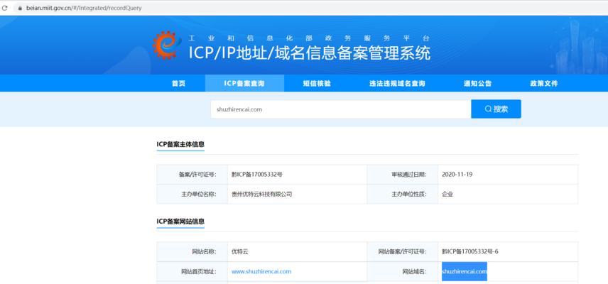Click the ICP/IP地址/域名信息备案管理系统 title

(310, 53)
